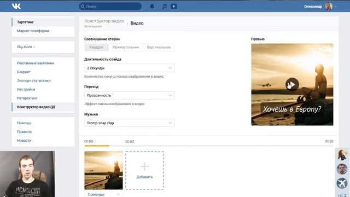Click the magnifier icon in search box

(83, 6)
